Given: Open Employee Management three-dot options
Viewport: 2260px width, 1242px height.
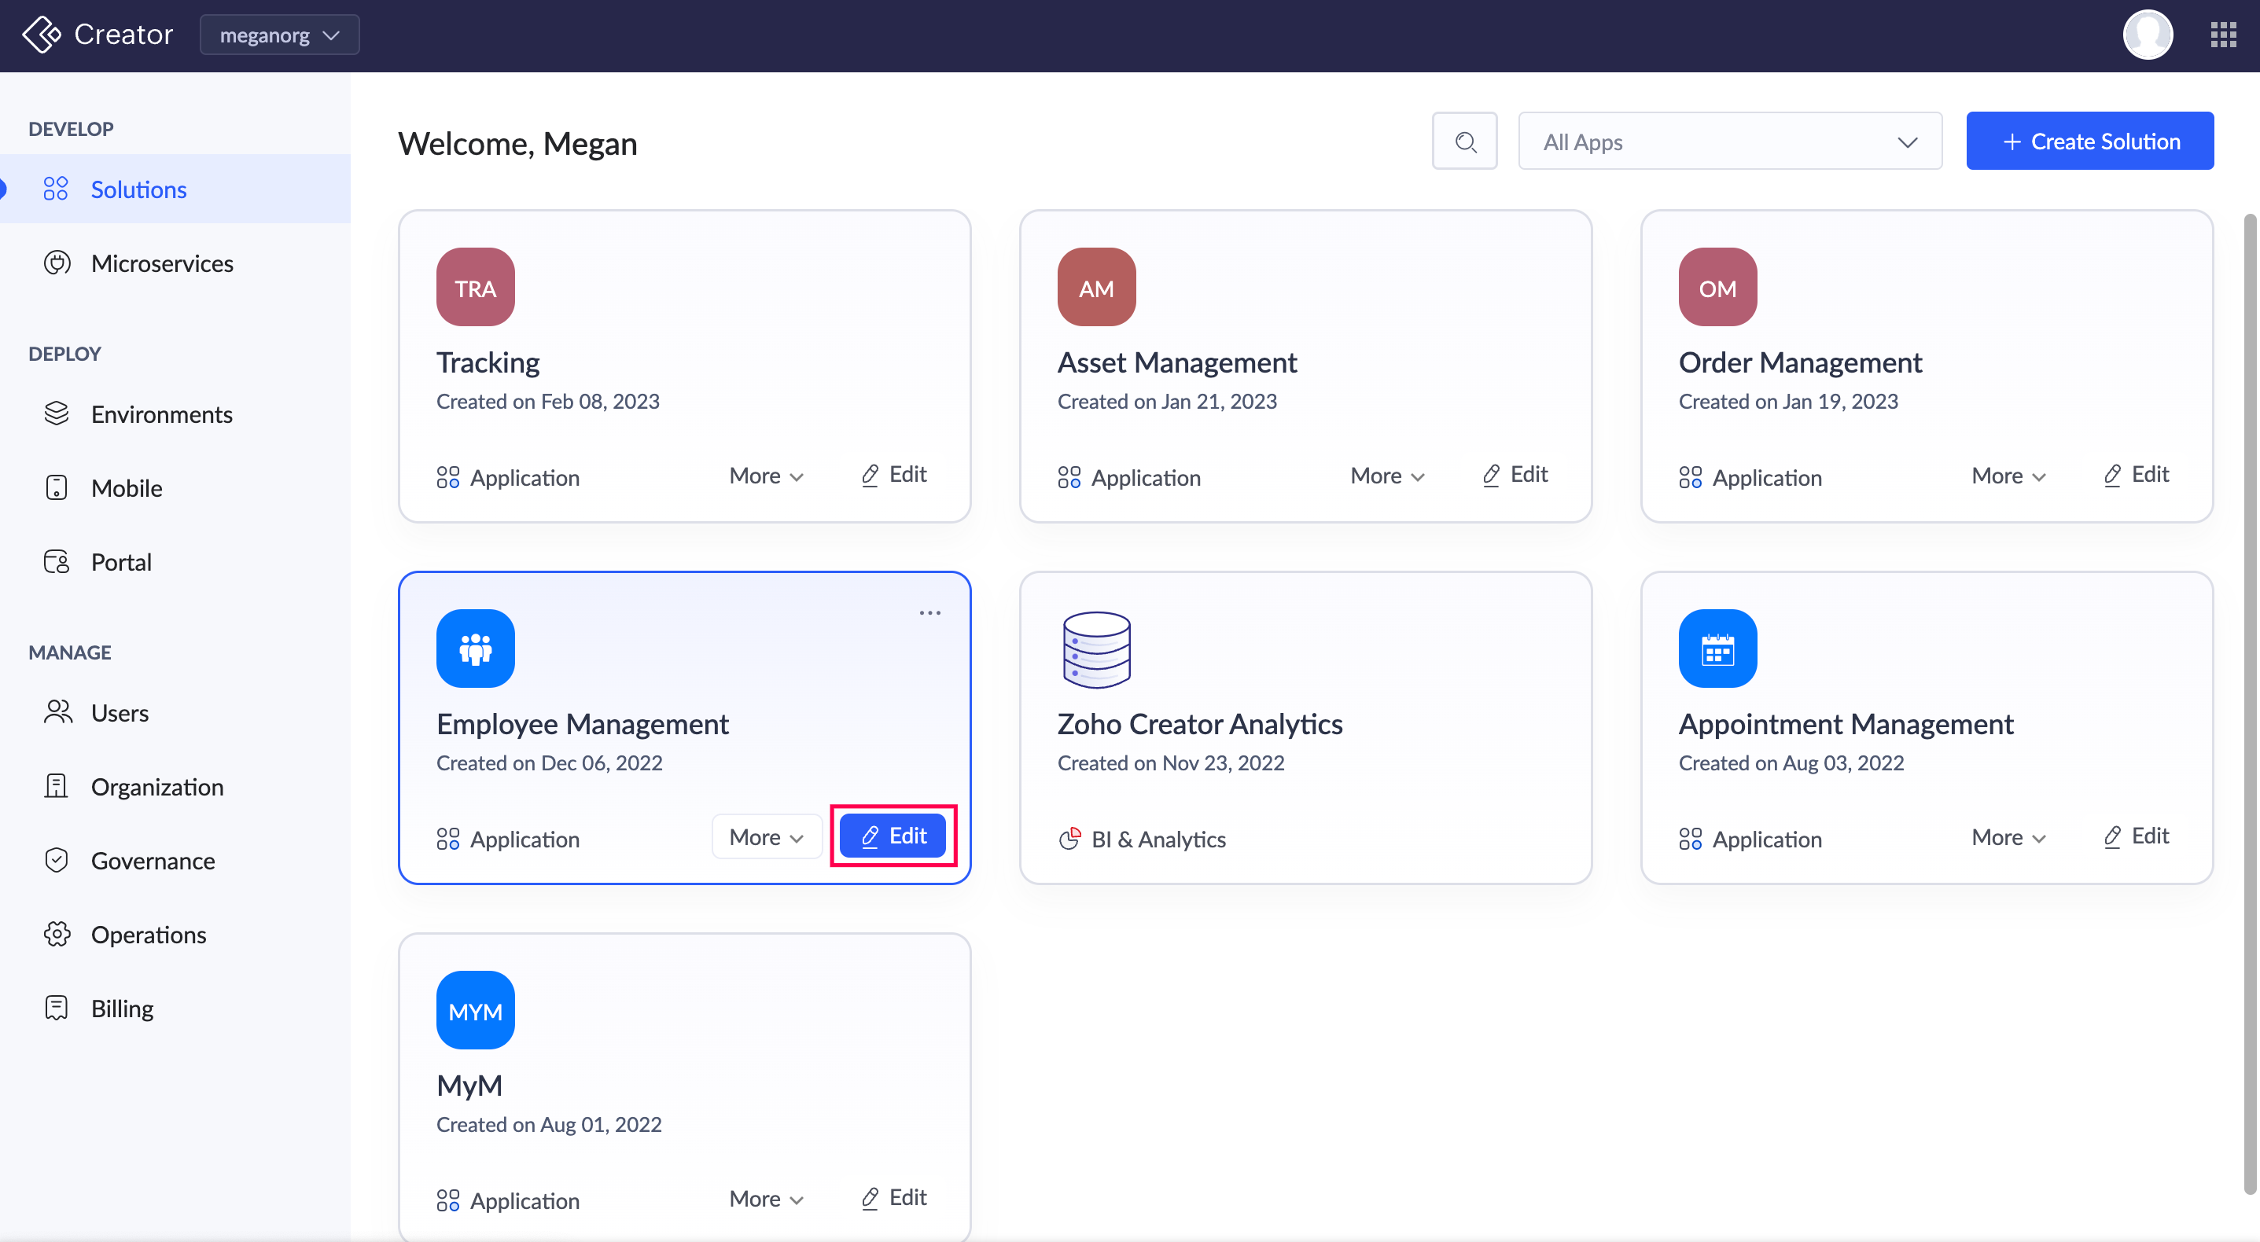Looking at the screenshot, I should point(929,612).
